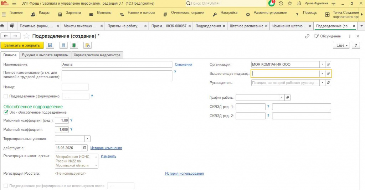
Task: Copy link to this form icon
Action: tap(307, 36)
